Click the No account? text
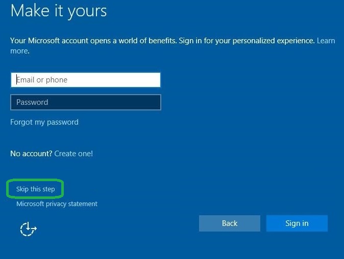 pos(31,154)
